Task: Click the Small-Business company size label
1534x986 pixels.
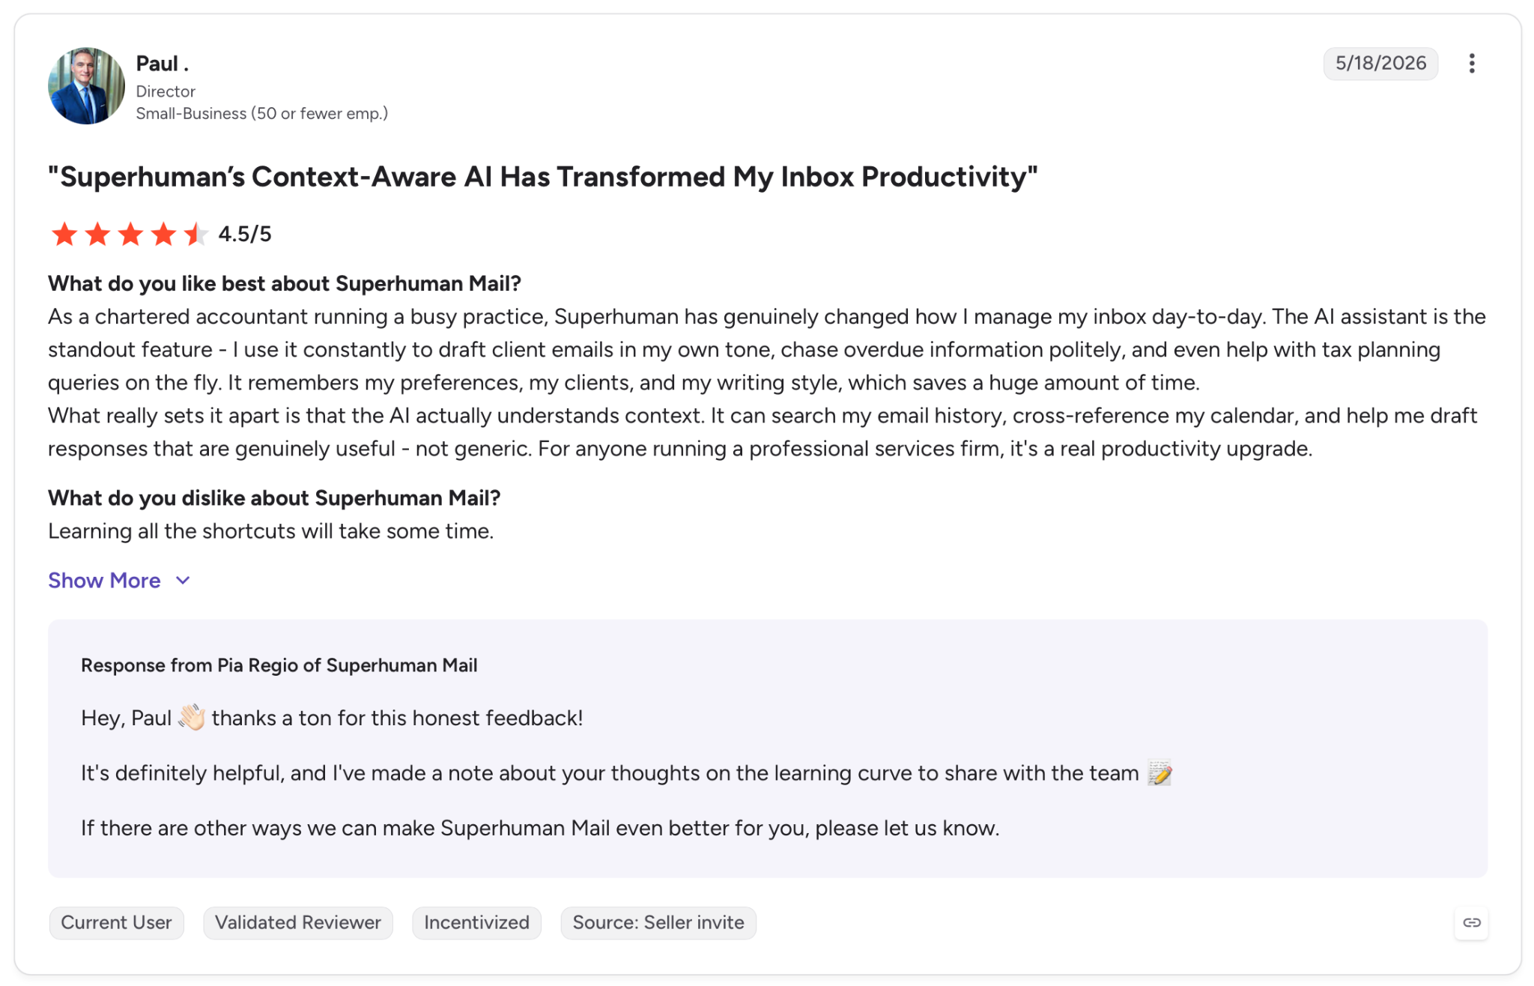Action: click(x=261, y=114)
